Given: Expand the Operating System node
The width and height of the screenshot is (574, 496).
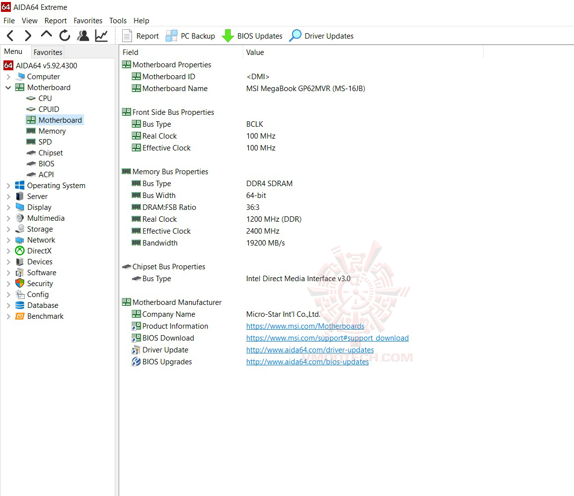Looking at the screenshot, I should pos(8,186).
